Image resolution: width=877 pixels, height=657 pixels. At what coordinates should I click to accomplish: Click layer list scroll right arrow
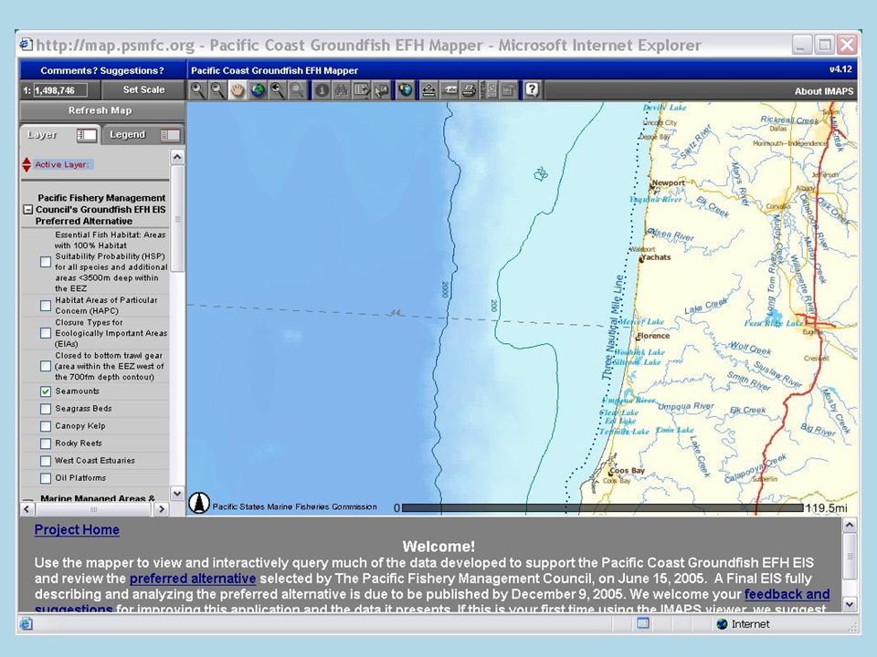[x=162, y=509]
